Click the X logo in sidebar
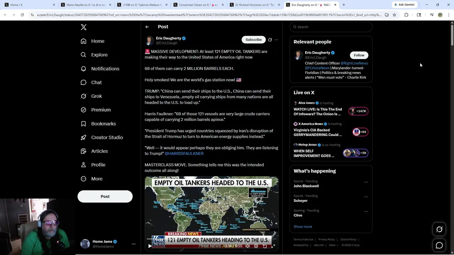 pos(83,27)
